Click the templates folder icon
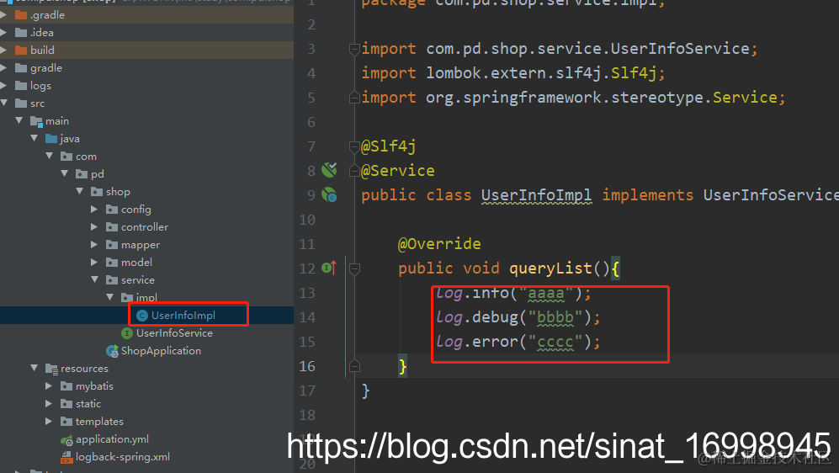Viewport: 839px width, 473px height. tap(66, 422)
